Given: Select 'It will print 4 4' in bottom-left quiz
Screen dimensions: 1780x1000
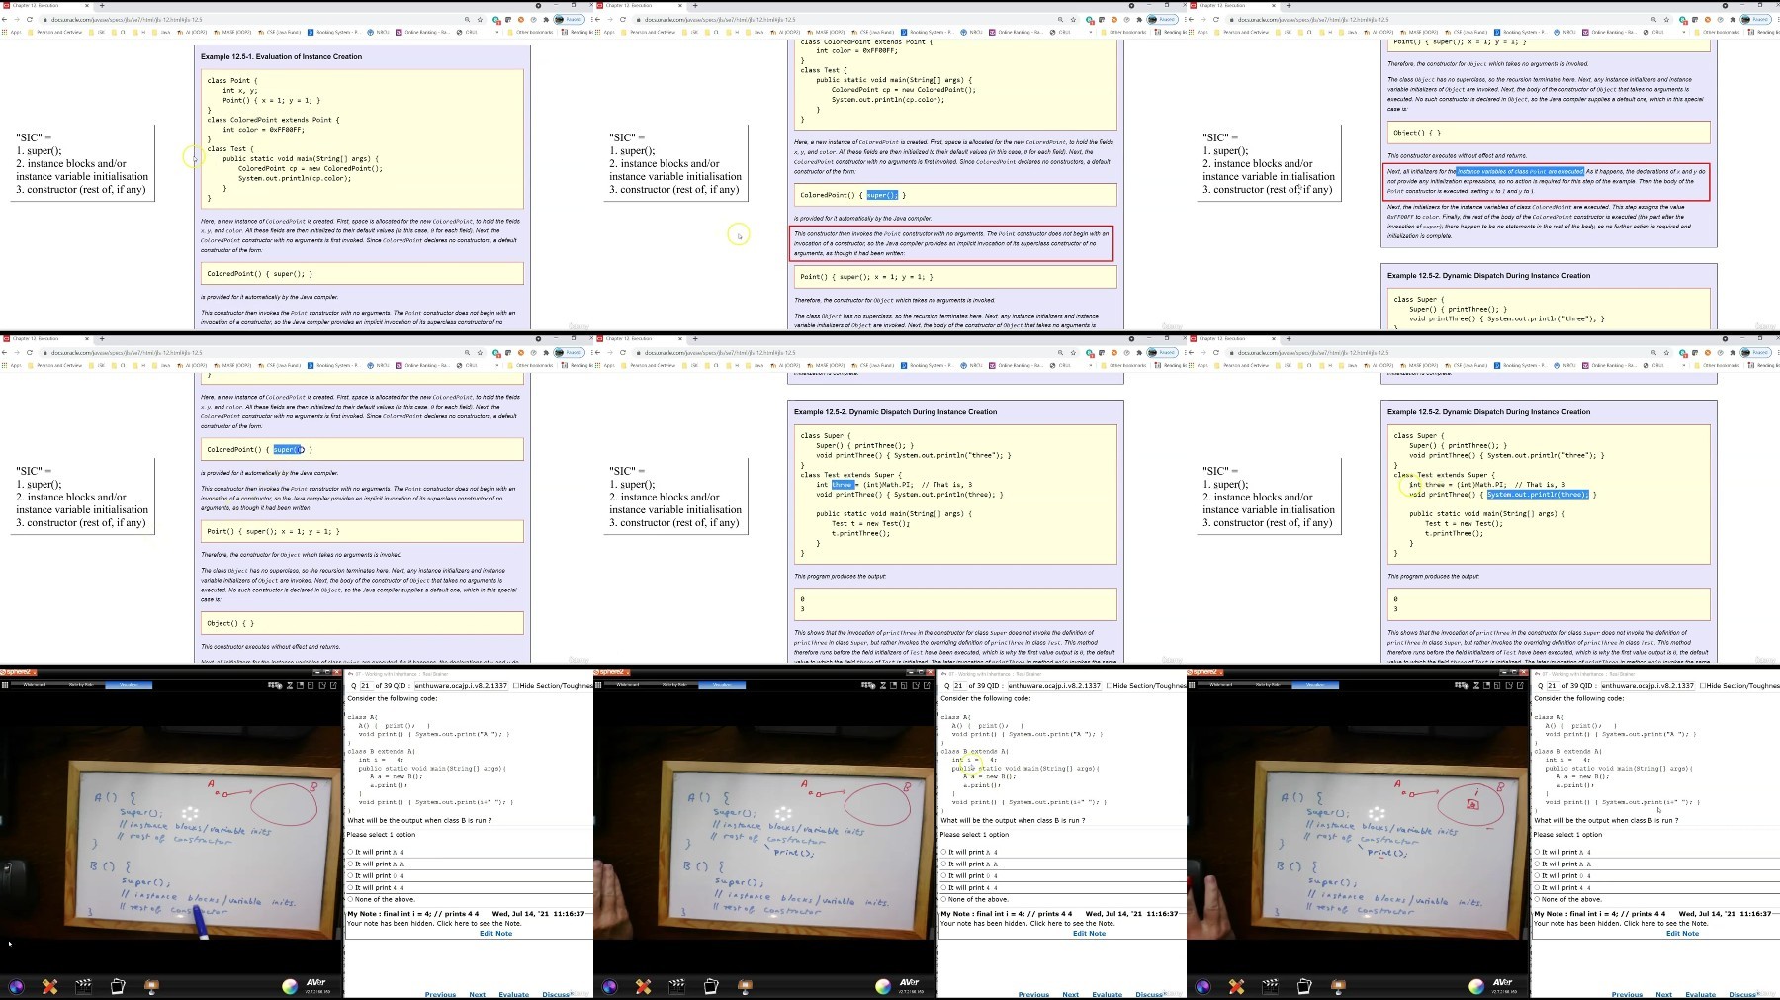Looking at the screenshot, I should click(x=377, y=887).
